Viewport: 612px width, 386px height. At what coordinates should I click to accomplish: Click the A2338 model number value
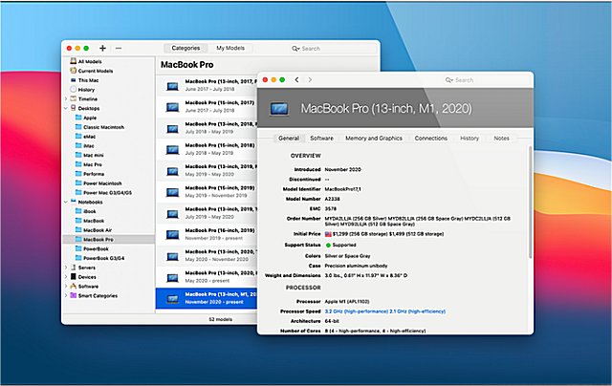[x=332, y=199]
